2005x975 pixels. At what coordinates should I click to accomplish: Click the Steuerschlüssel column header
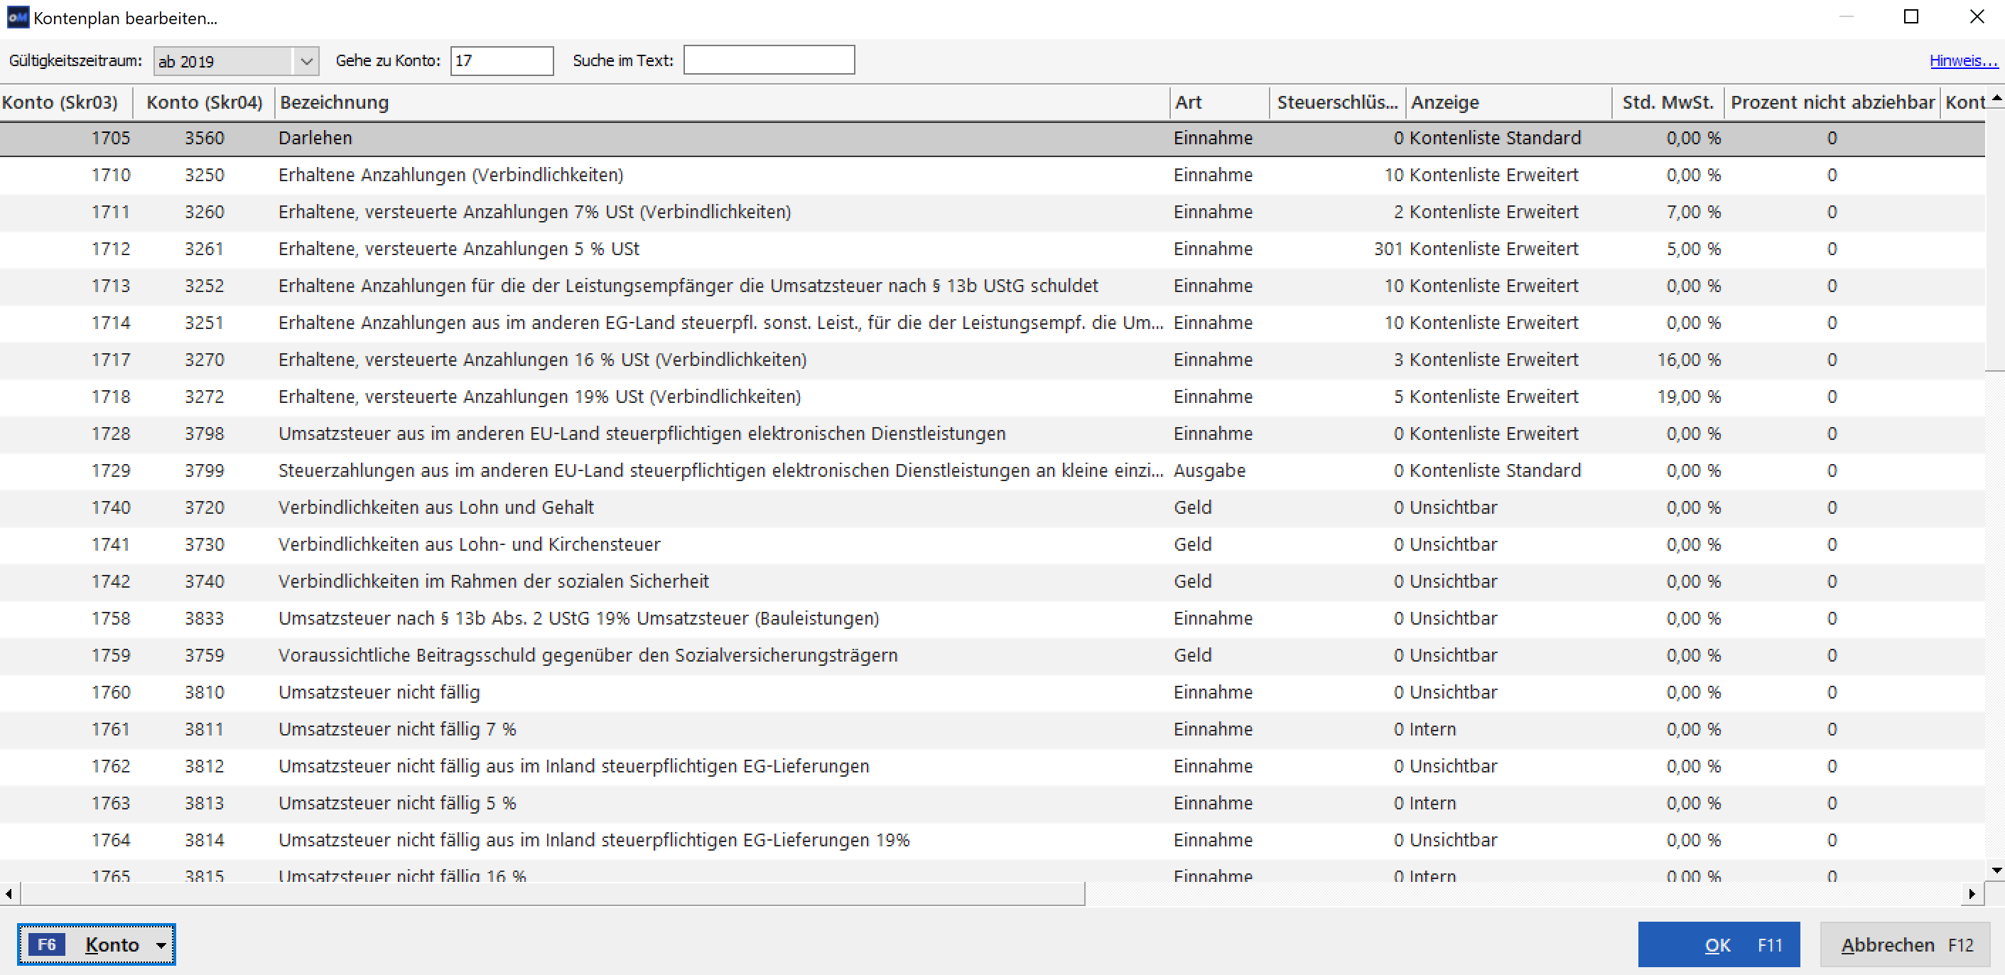(x=1336, y=103)
